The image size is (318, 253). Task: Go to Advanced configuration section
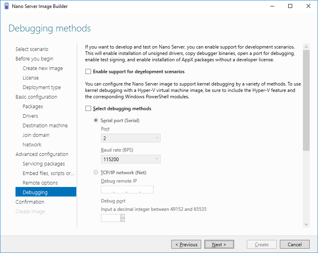(42, 154)
